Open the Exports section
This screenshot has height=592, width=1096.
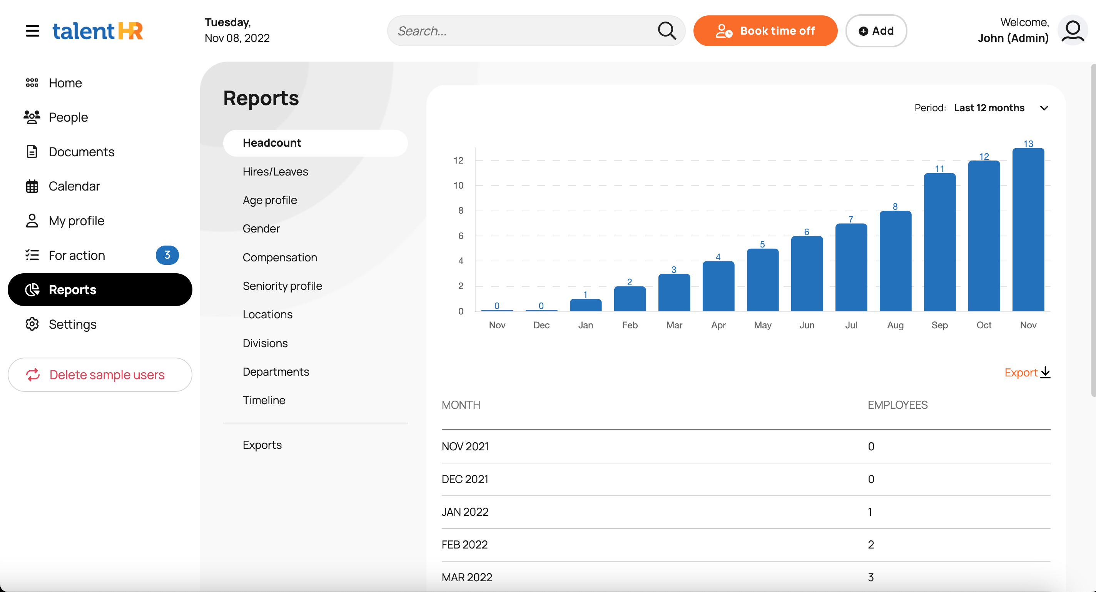tap(262, 445)
